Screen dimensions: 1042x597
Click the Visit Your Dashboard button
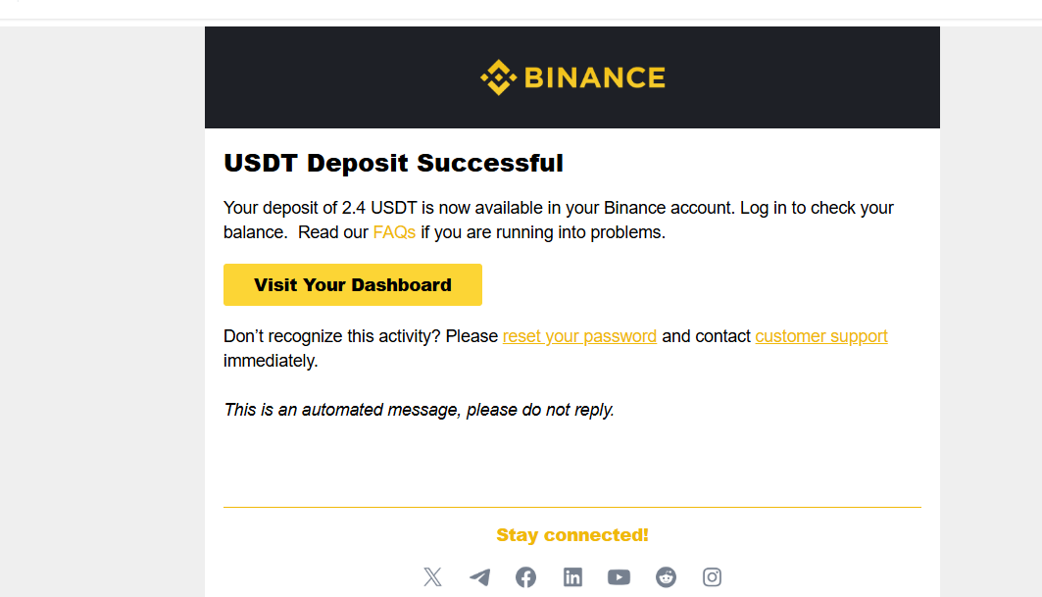coord(353,284)
